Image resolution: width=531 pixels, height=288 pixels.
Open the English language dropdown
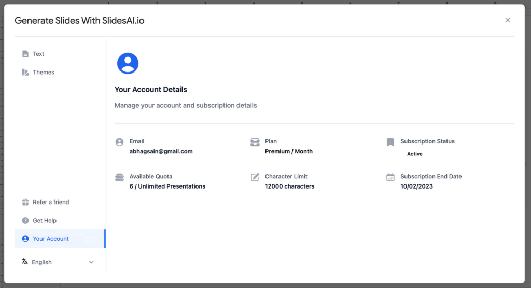tap(58, 262)
